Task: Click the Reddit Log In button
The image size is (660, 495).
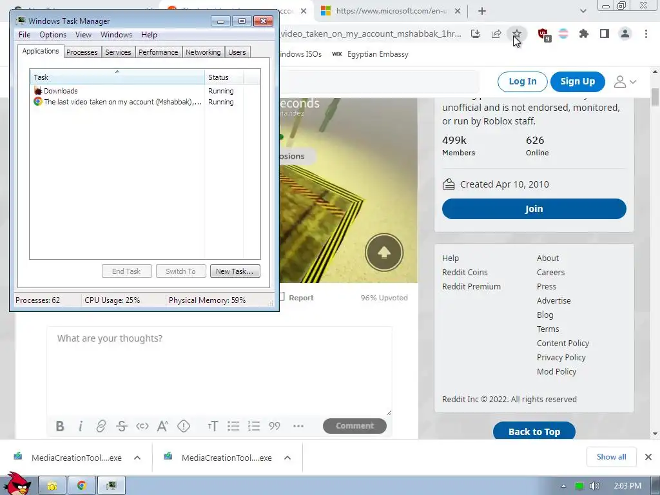Action: (522, 82)
